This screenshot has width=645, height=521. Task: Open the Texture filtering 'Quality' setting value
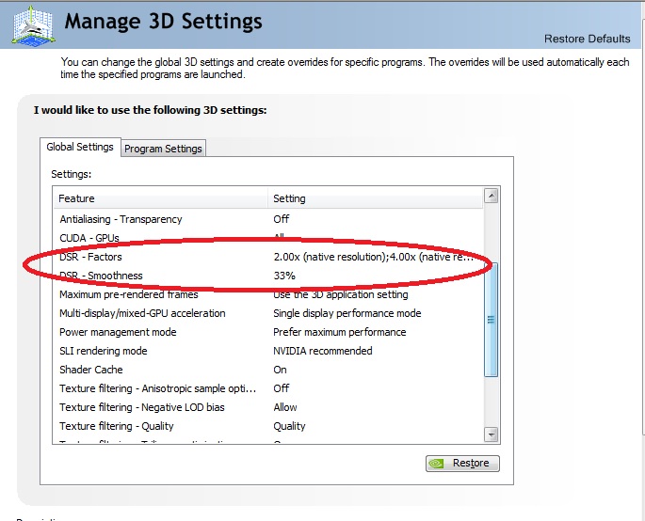289,426
